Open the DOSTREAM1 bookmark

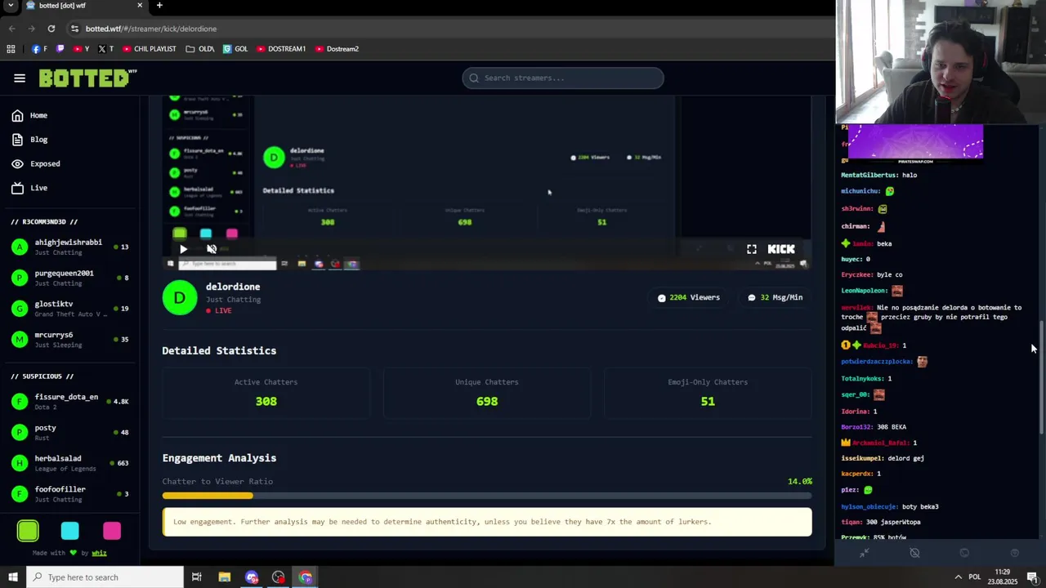pos(281,49)
